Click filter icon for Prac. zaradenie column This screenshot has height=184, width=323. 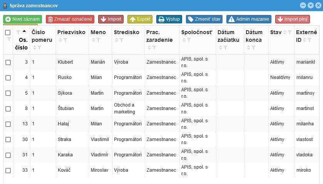[x=154, y=48]
